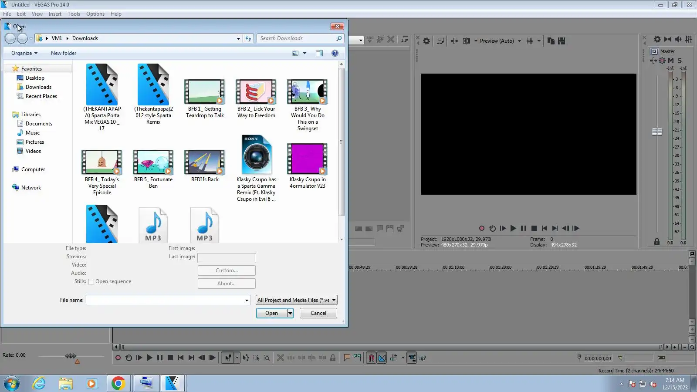The height and width of the screenshot is (392, 697).
Task: Toggle video preview on external monitor
Action: point(440,41)
